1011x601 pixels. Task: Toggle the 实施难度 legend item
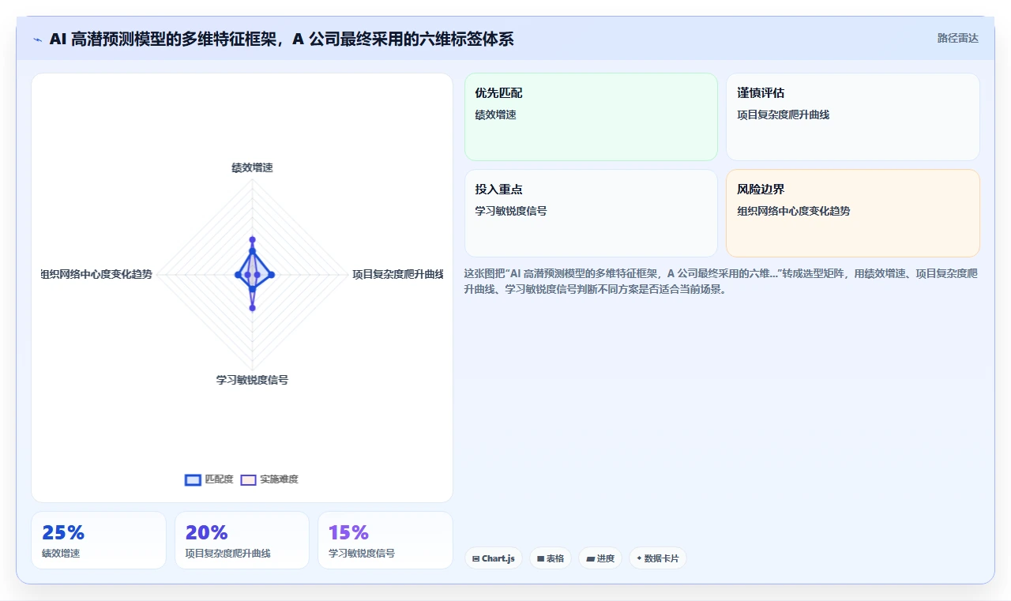pos(269,479)
